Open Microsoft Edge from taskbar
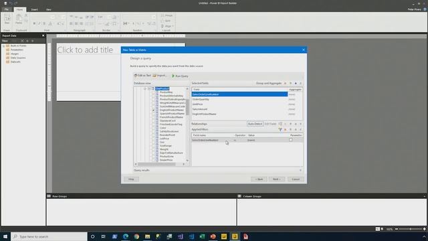The height and width of the screenshot is (241, 428). click(x=126, y=236)
